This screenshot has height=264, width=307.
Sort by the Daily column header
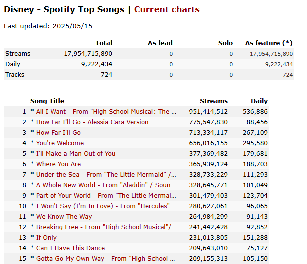(259, 101)
